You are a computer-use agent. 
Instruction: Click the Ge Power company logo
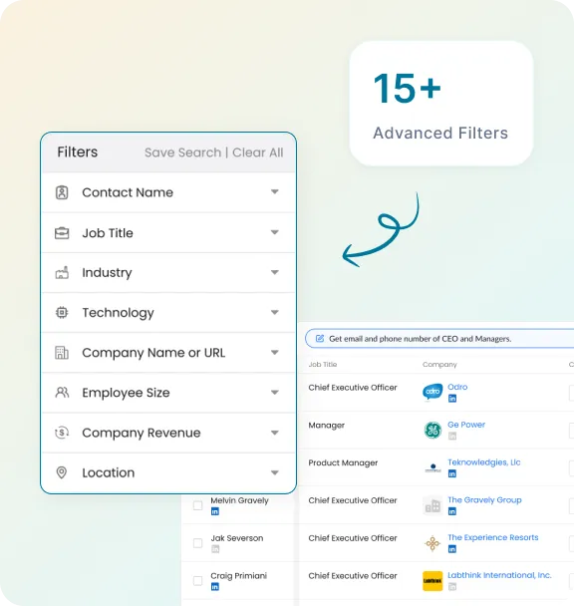point(432,431)
